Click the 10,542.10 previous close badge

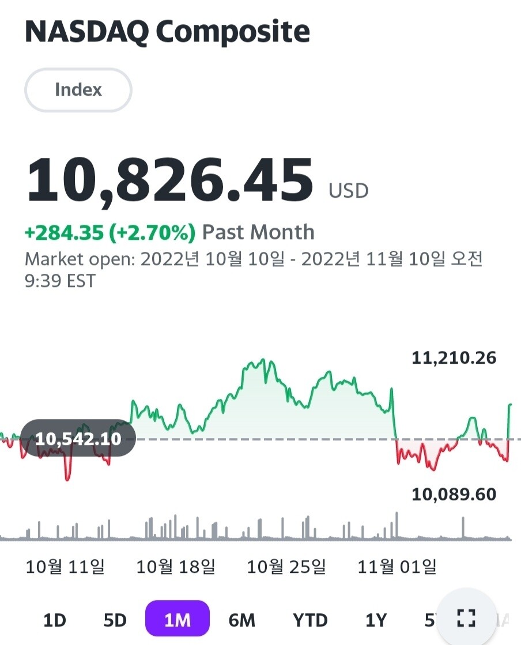(x=78, y=439)
